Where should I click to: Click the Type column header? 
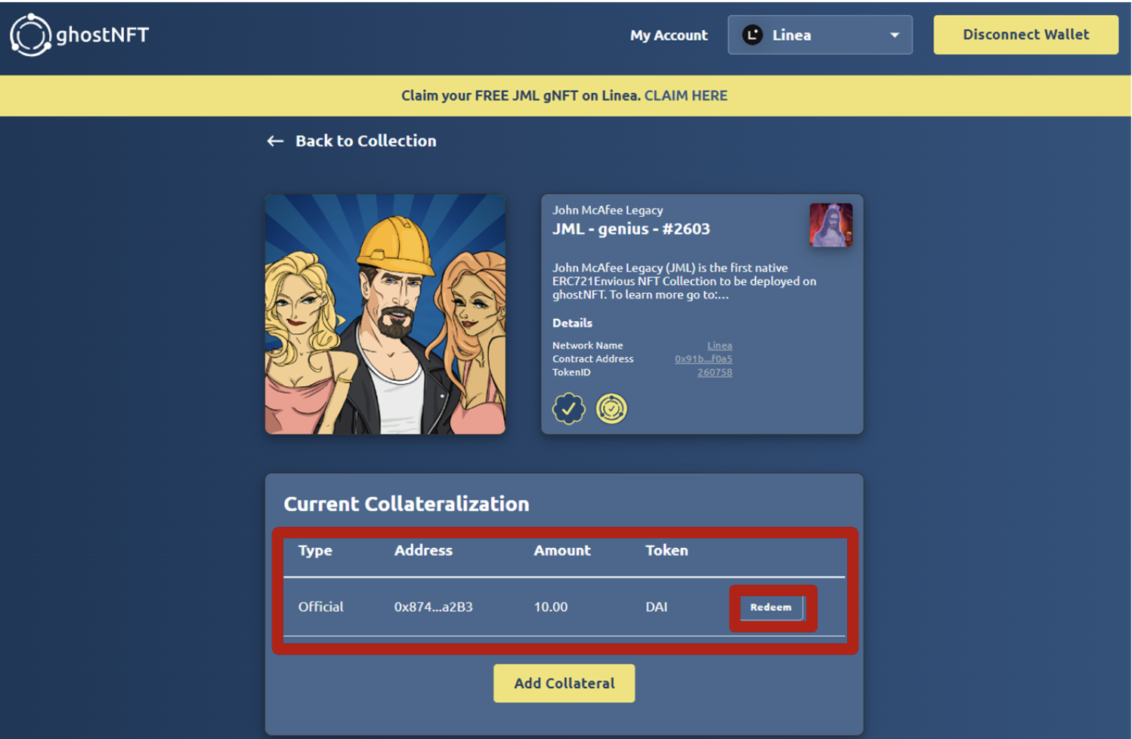(x=315, y=551)
